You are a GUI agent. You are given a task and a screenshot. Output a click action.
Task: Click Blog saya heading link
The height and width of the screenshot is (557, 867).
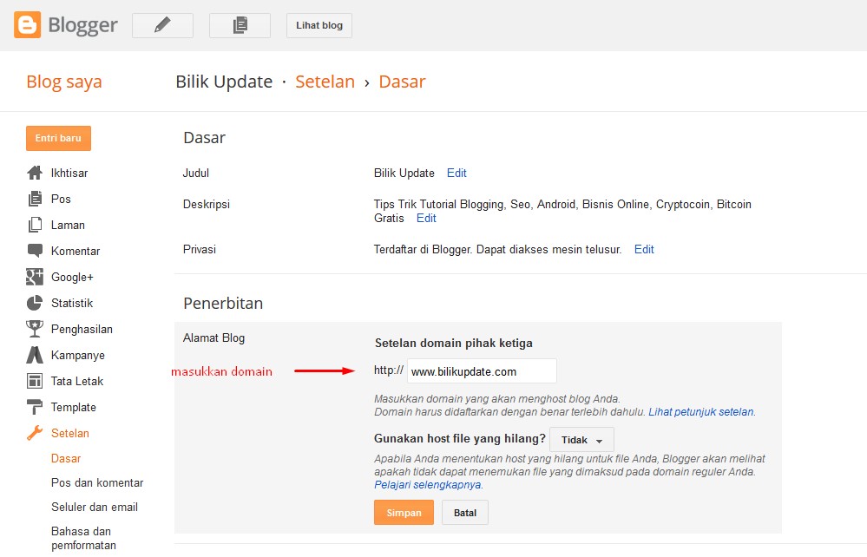64,82
